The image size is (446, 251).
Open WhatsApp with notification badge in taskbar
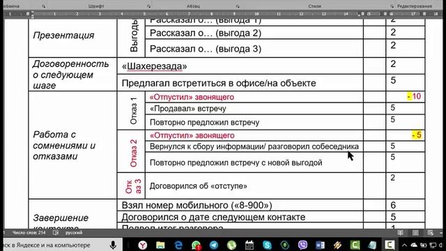tap(196, 245)
